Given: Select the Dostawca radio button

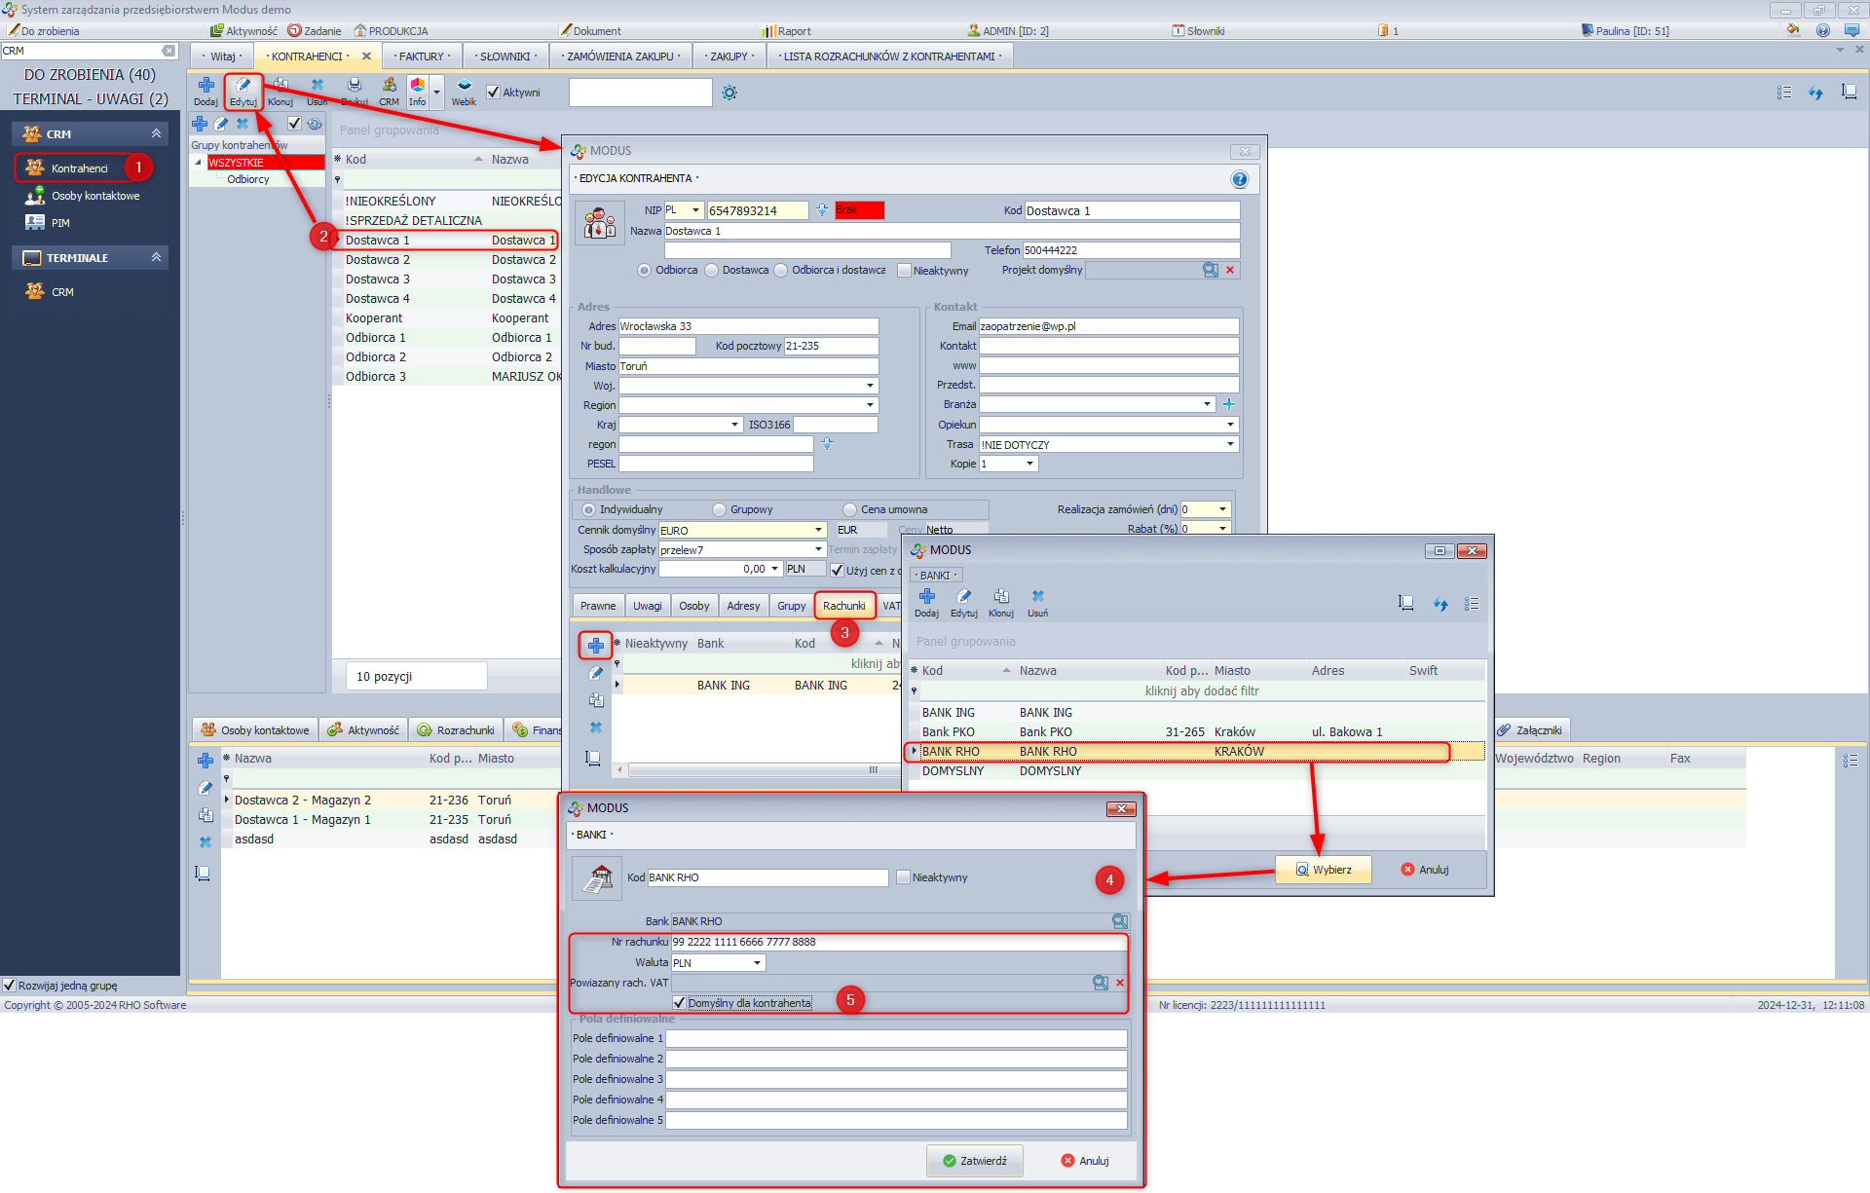Looking at the screenshot, I should click(x=712, y=271).
